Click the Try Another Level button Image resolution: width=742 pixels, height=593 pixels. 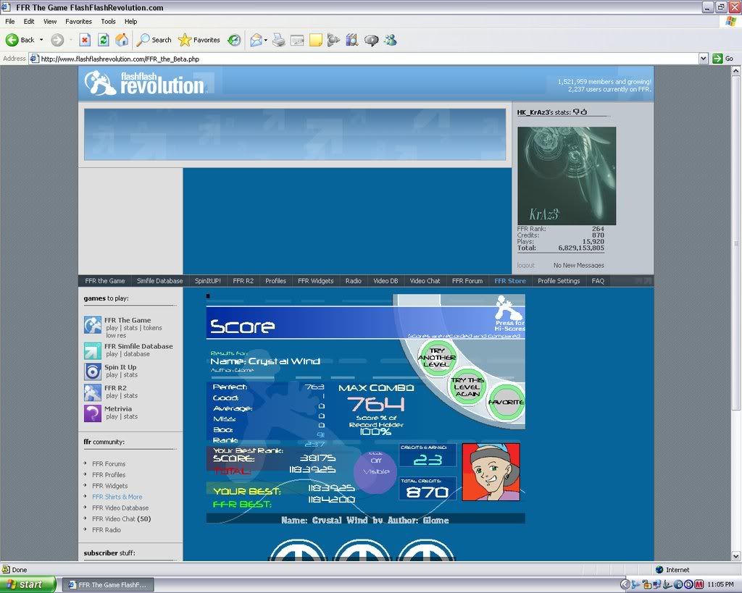(436, 358)
